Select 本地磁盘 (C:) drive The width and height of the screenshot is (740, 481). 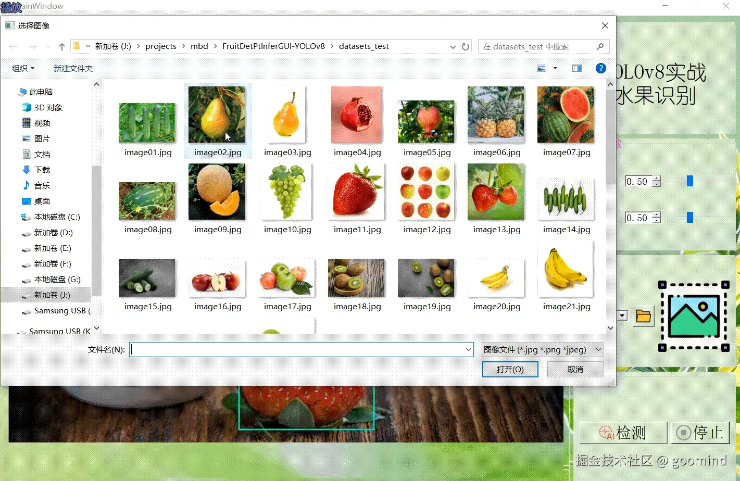[51, 217]
